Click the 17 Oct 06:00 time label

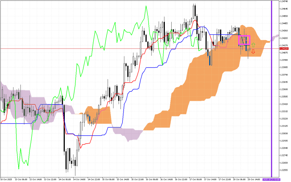(x=196, y=180)
